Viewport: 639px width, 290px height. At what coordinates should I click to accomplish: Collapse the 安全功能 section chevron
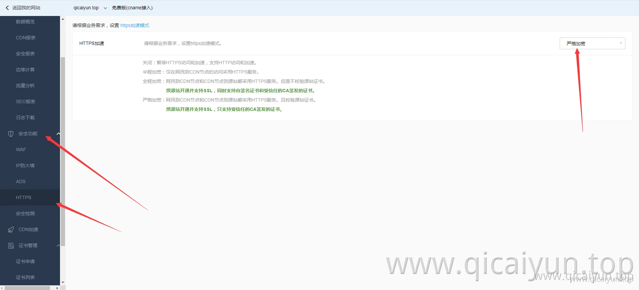click(x=58, y=134)
